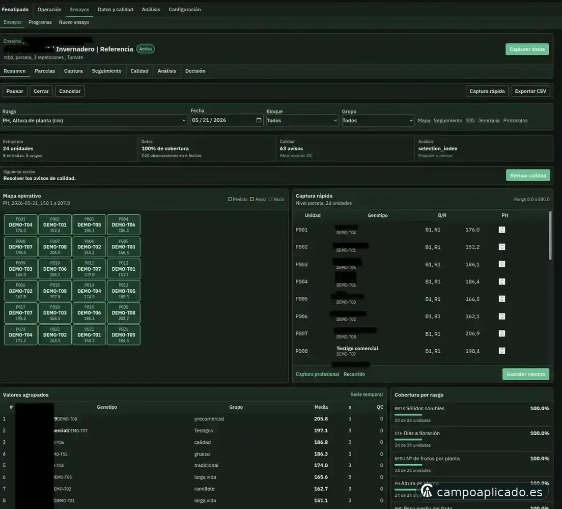
Task: Switch to the Parcelas tab
Action: (x=45, y=71)
